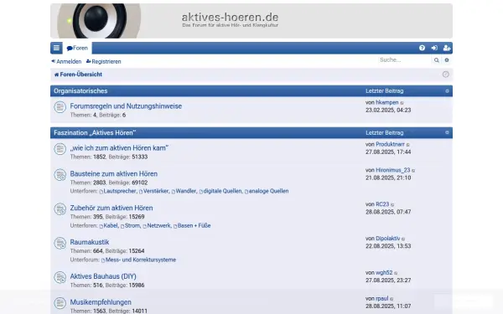Click forum icon beside wie ich zum aktiven Hören kam
This screenshot has height=314, width=503.
tap(60, 149)
